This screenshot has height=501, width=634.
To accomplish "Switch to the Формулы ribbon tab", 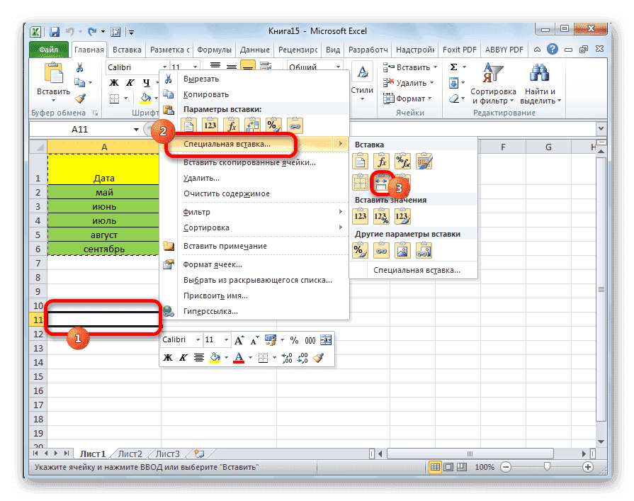I will (215, 50).
